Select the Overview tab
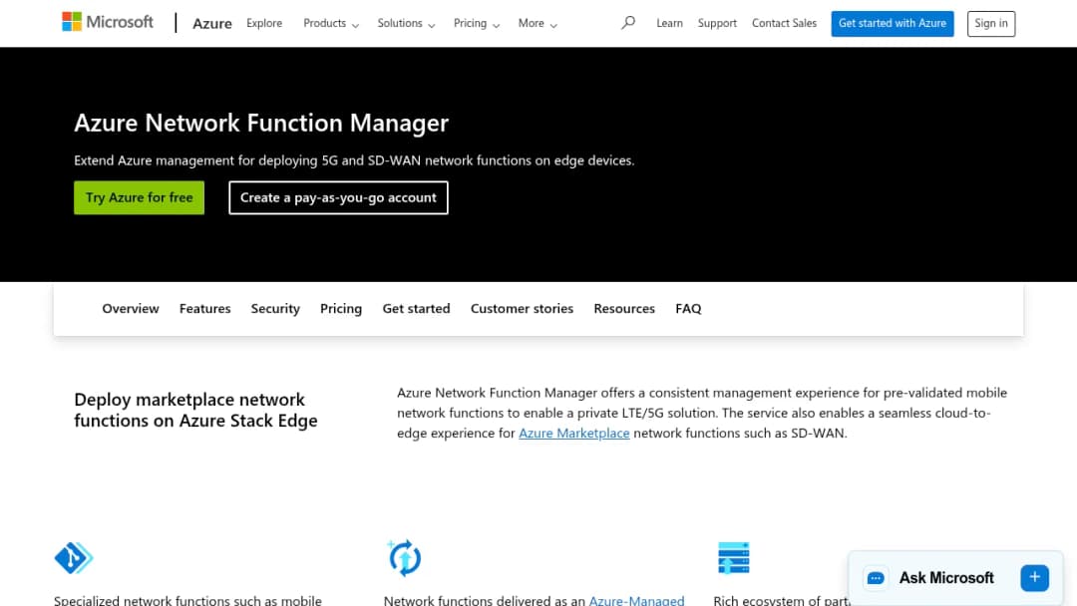This screenshot has width=1077, height=606. click(131, 309)
